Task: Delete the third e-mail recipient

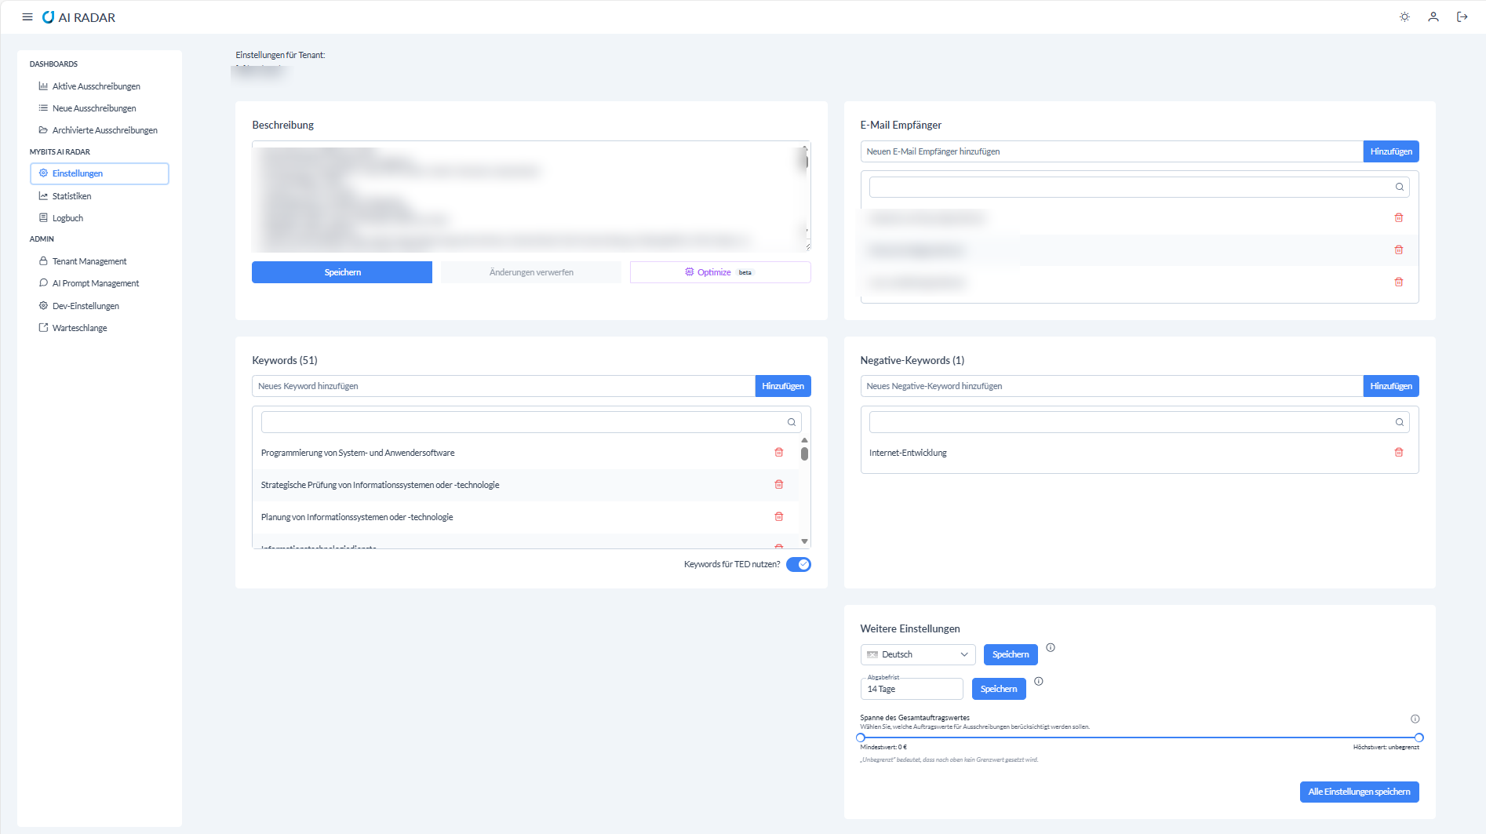Action: tap(1399, 282)
